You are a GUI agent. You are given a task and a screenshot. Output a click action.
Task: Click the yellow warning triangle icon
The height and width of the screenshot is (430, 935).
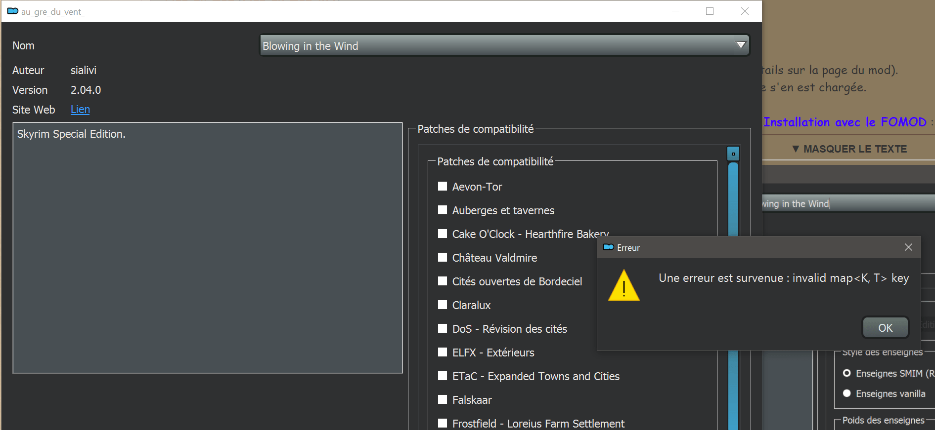coord(623,286)
